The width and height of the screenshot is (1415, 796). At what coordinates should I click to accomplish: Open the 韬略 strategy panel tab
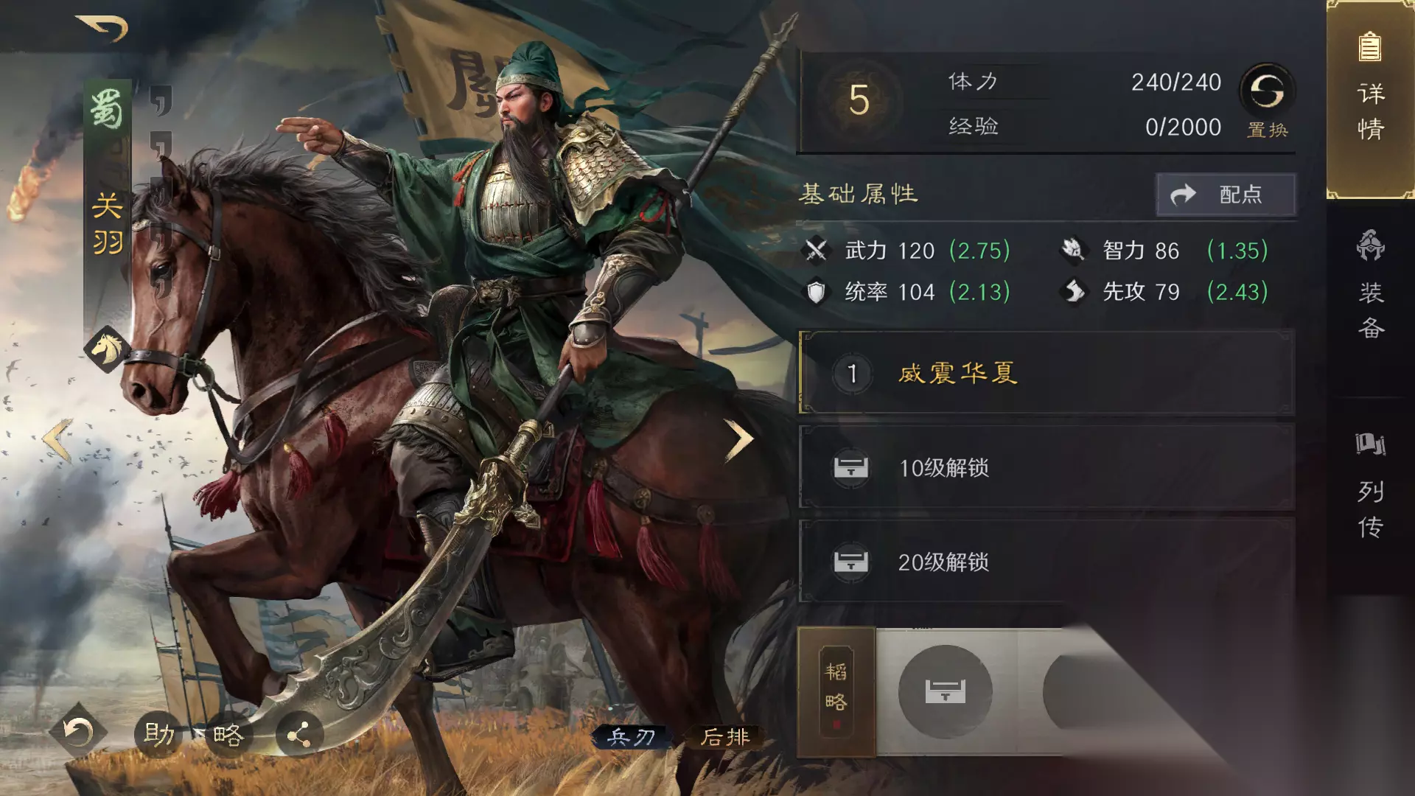tap(836, 691)
